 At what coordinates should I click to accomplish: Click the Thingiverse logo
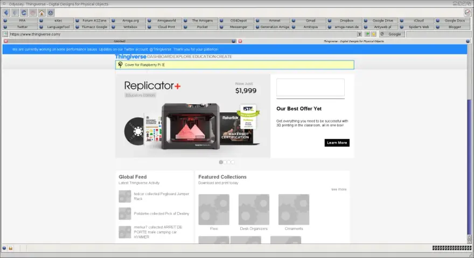point(130,56)
